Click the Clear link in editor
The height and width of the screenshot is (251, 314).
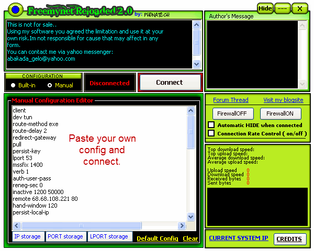click(x=190, y=238)
